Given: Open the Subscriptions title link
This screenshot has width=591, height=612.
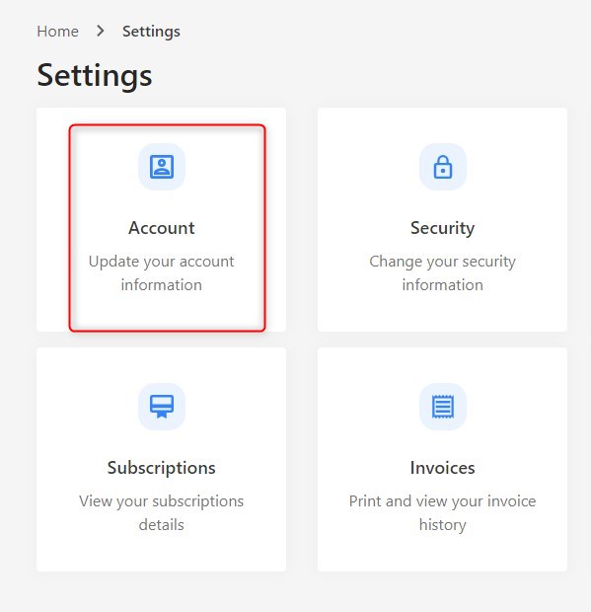Looking at the screenshot, I should click(x=162, y=468).
